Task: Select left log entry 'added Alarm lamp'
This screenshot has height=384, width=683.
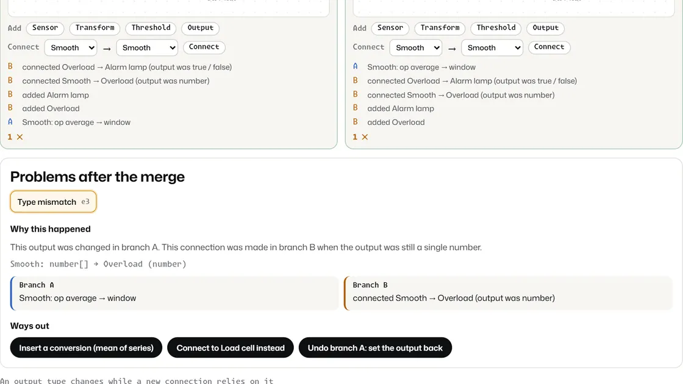Action: (x=55, y=95)
